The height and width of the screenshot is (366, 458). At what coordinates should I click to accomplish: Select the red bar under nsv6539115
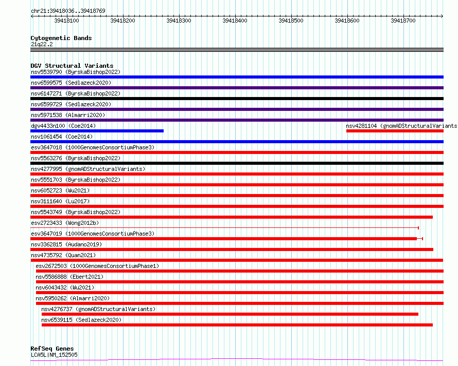[237, 325]
